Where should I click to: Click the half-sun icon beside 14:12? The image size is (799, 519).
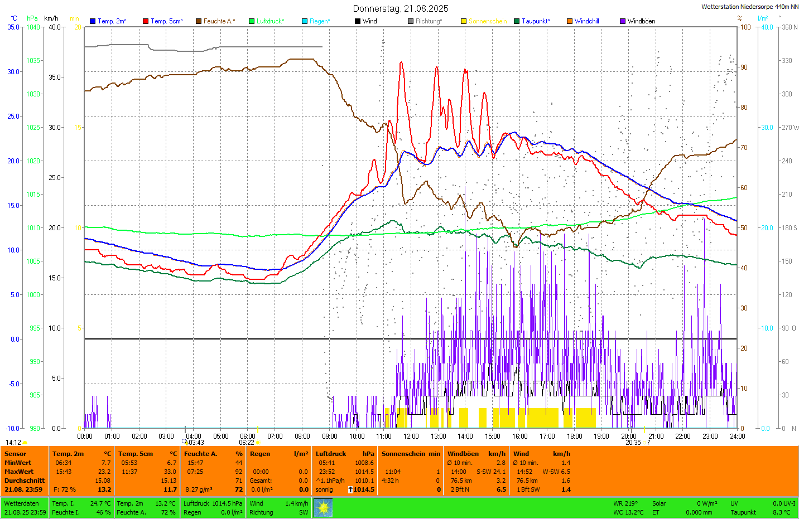pyautogui.click(x=25, y=443)
